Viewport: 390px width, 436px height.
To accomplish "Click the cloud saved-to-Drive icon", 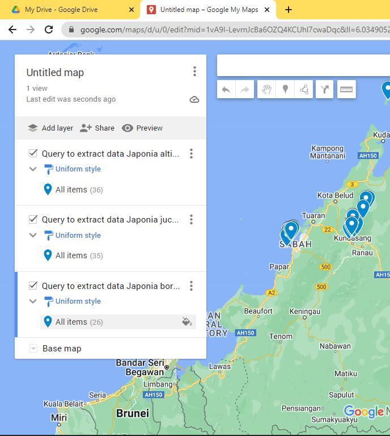I will (194, 99).
